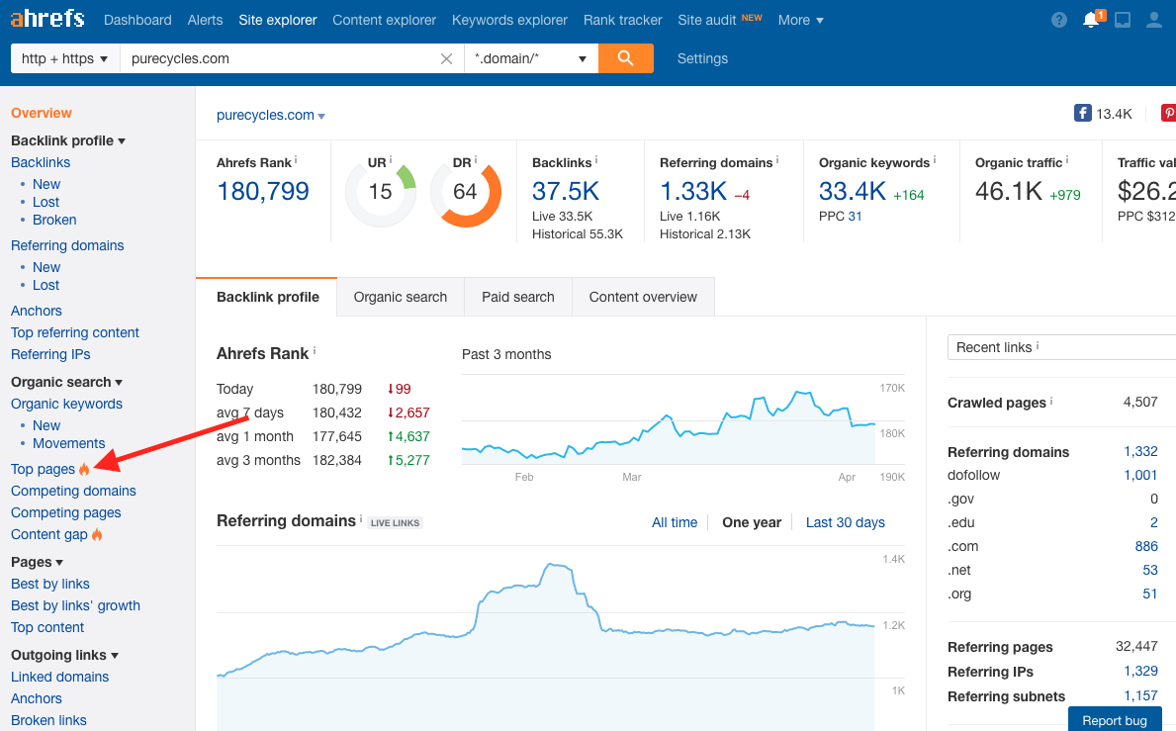
Task: Collapse the Backlink profile sidebar section
Action: click(x=68, y=140)
